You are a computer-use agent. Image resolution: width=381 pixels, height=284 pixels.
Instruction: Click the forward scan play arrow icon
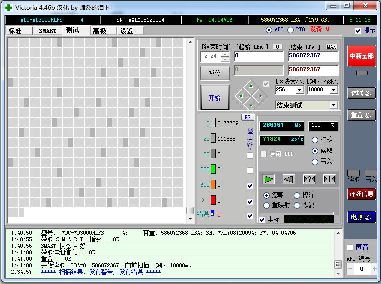pos(269,179)
